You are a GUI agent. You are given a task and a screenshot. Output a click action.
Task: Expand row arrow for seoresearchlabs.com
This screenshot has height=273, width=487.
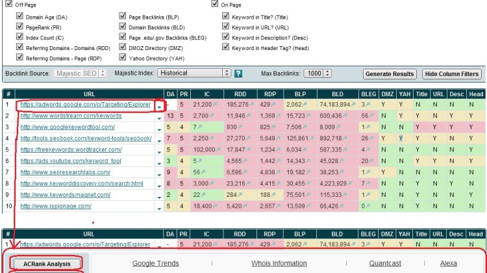pyautogui.click(x=159, y=175)
